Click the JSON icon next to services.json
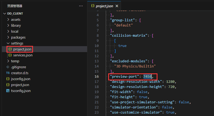Image resolution: width=214 pixels, height=116 pixels. point(10,55)
